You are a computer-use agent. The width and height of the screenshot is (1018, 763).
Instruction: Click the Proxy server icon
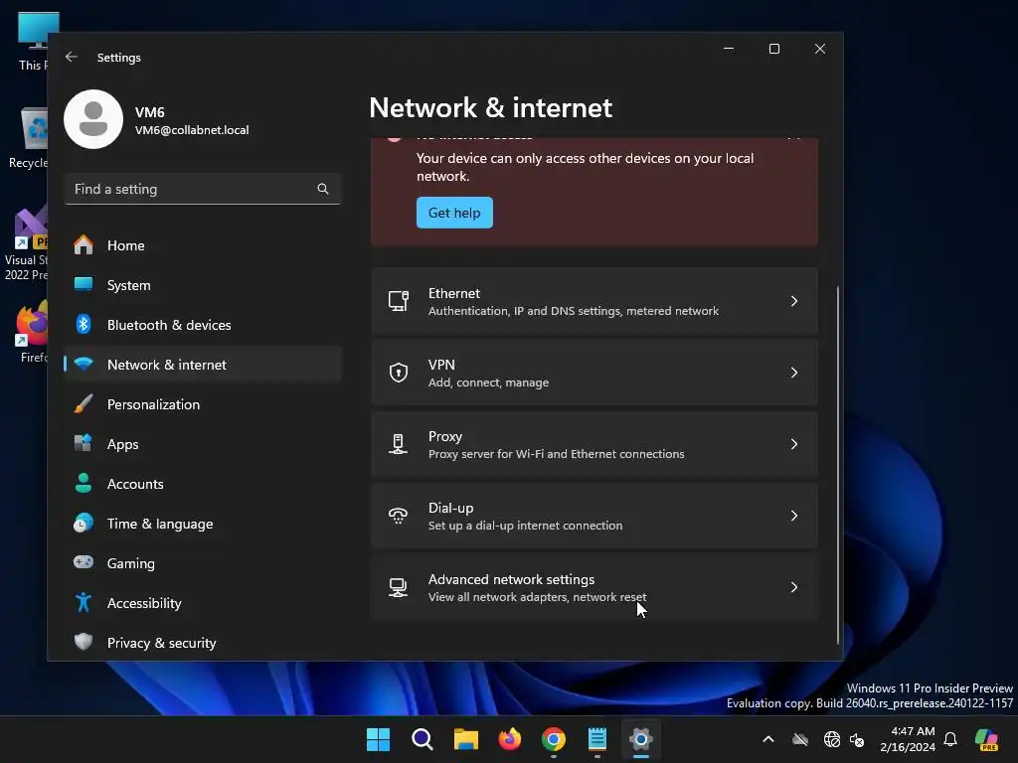click(398, 444)
